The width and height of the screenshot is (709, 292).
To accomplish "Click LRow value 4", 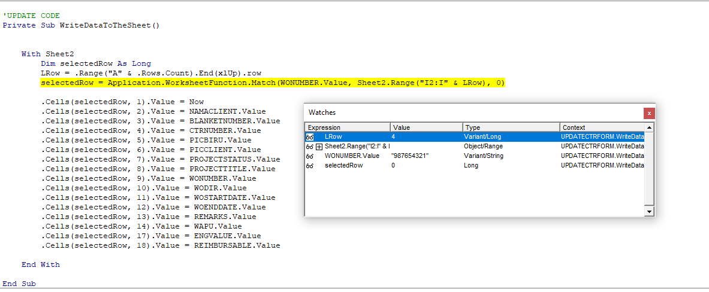I will [393, 136].
